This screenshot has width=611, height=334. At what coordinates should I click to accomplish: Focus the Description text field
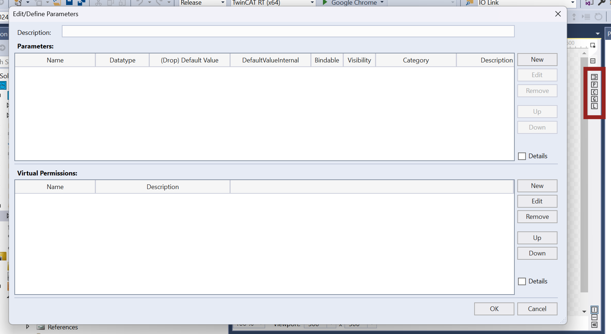click(288, 31)
